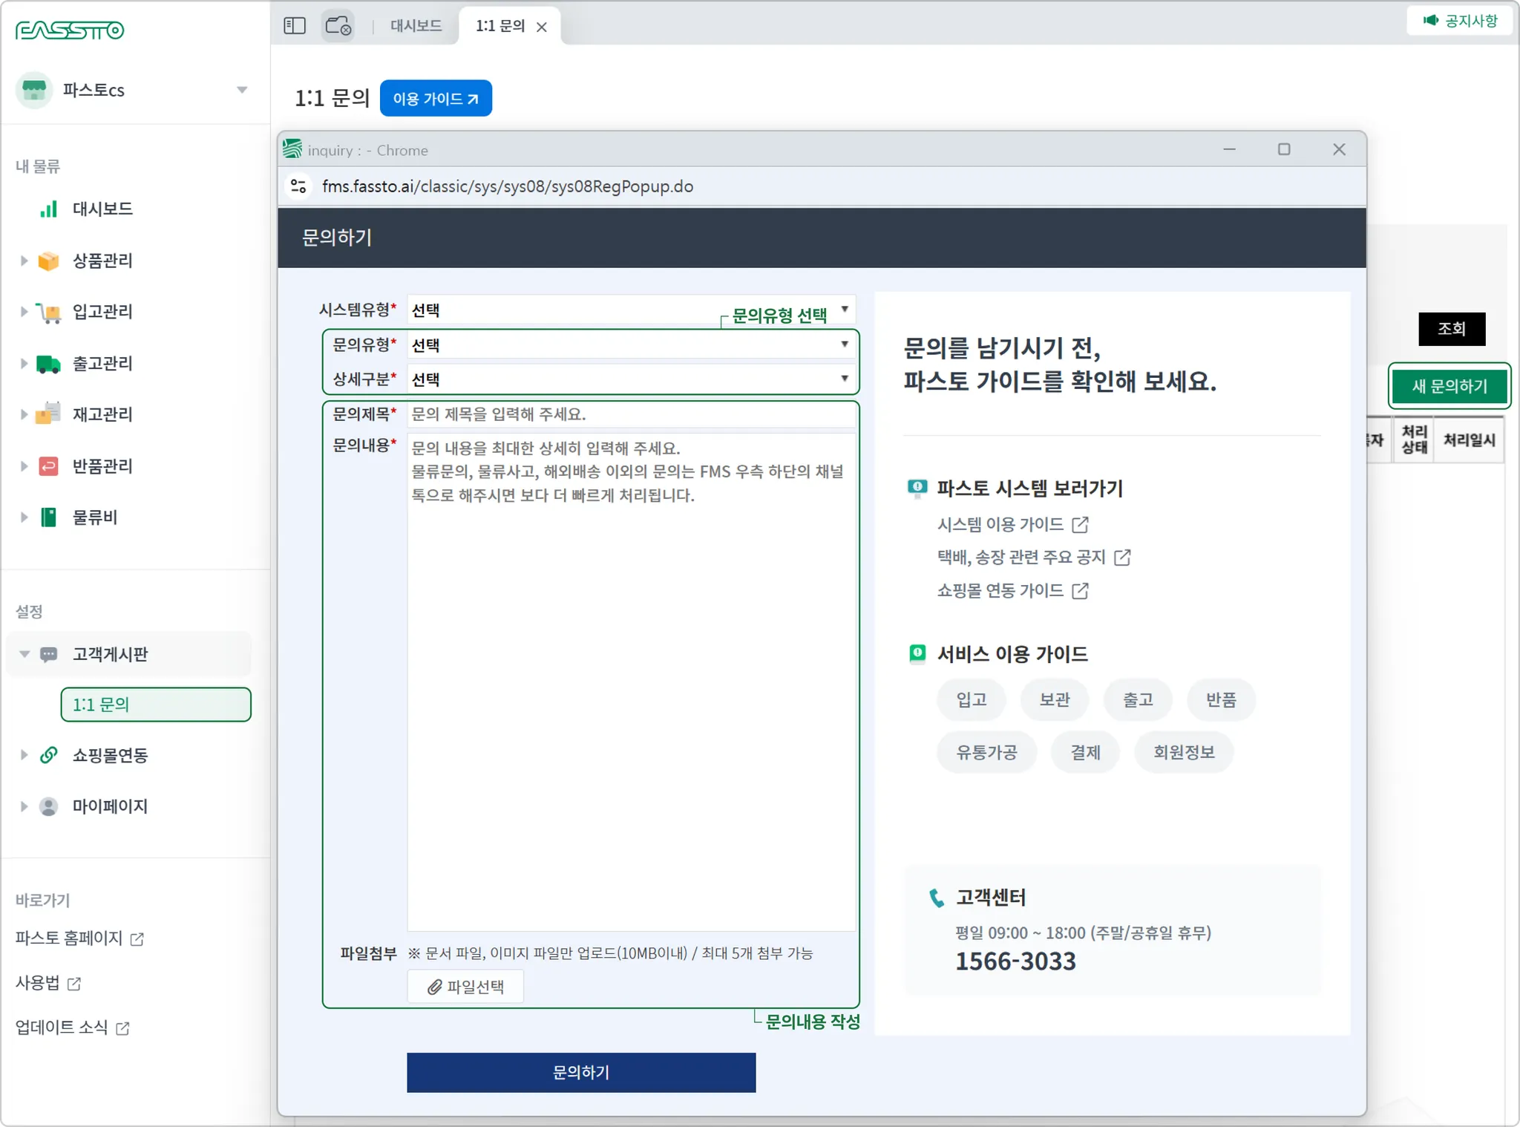Click the 상품관리 box icon
The height and width of the screenshot is (1127, 1520).
[x=48, y=261]
